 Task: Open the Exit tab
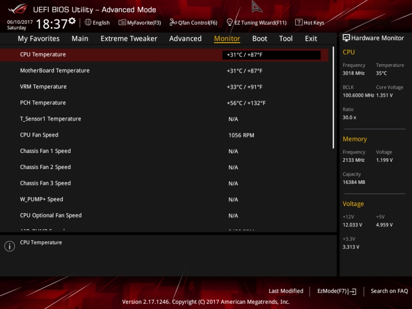311,39
